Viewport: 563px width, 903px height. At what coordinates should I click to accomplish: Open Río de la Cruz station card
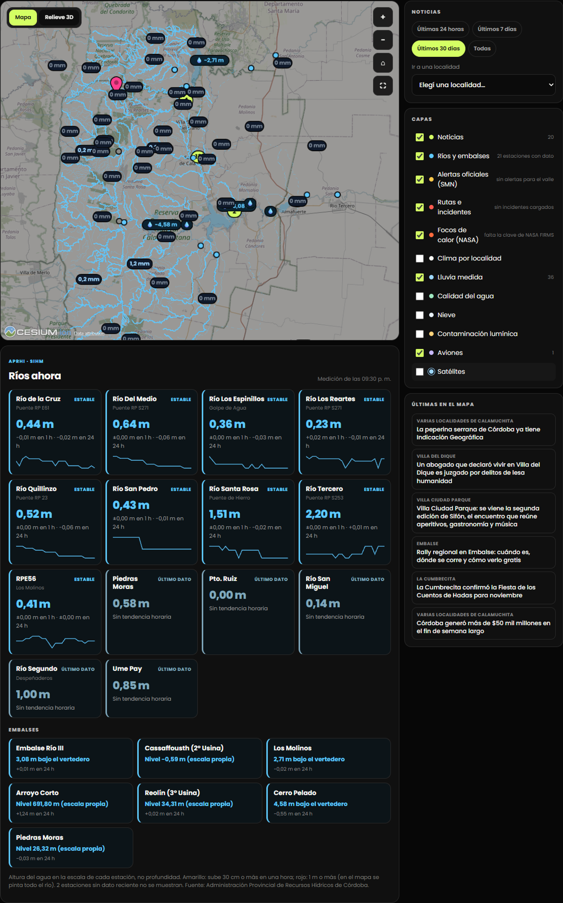pyautogui.click(x=55, y=432)
